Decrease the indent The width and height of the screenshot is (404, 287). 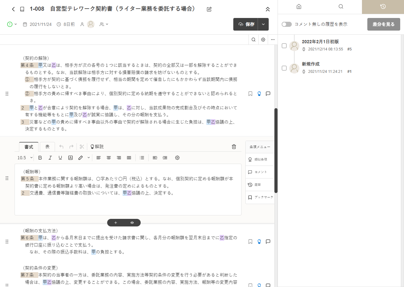(155, 158)
